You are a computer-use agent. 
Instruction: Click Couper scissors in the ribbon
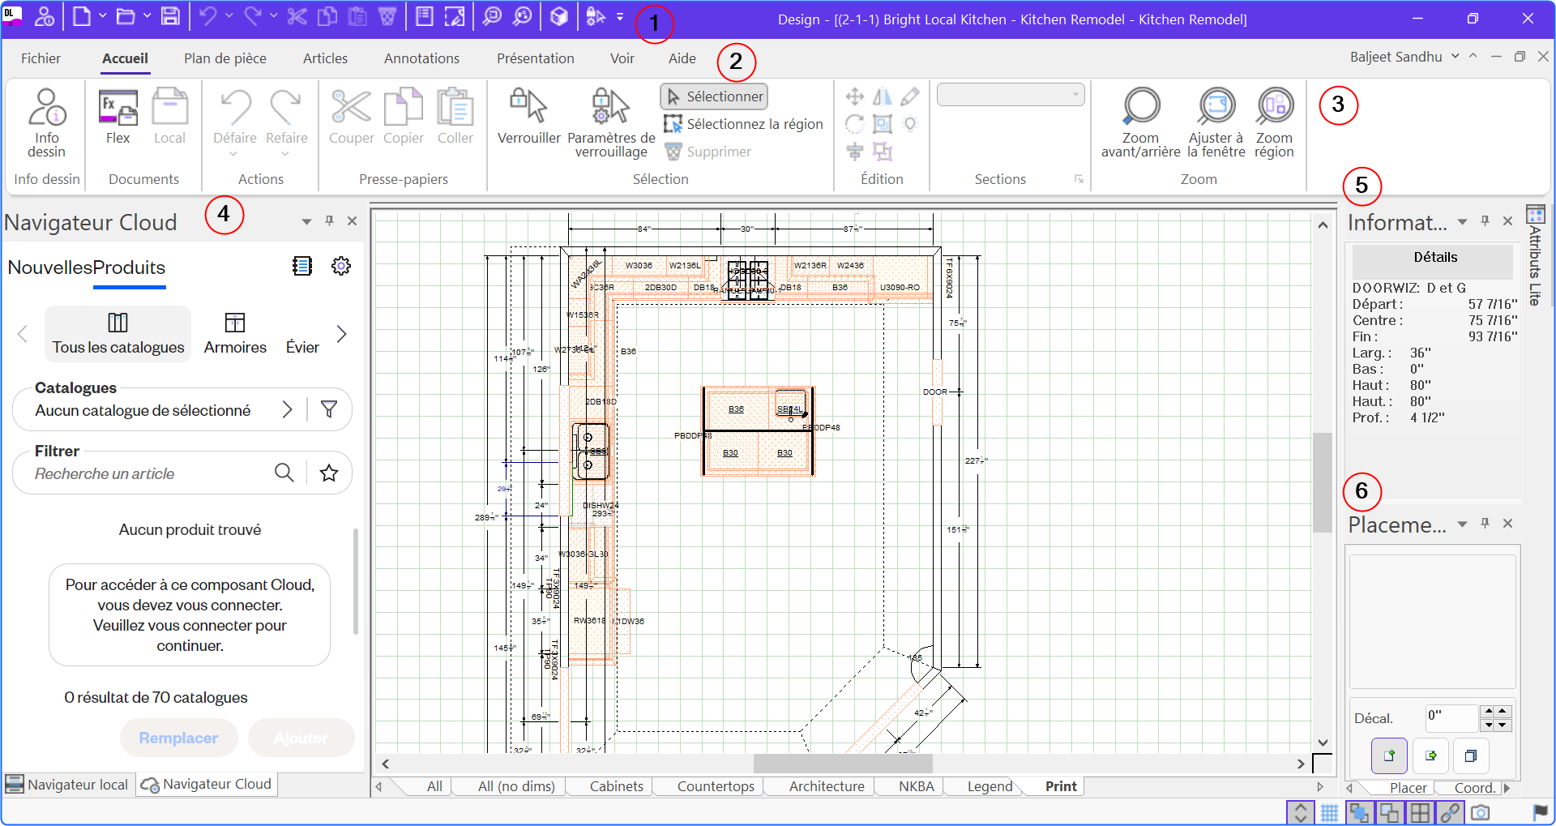click(351, 118)
